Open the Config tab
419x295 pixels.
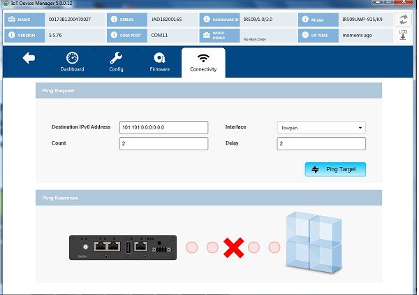[116, 62]
